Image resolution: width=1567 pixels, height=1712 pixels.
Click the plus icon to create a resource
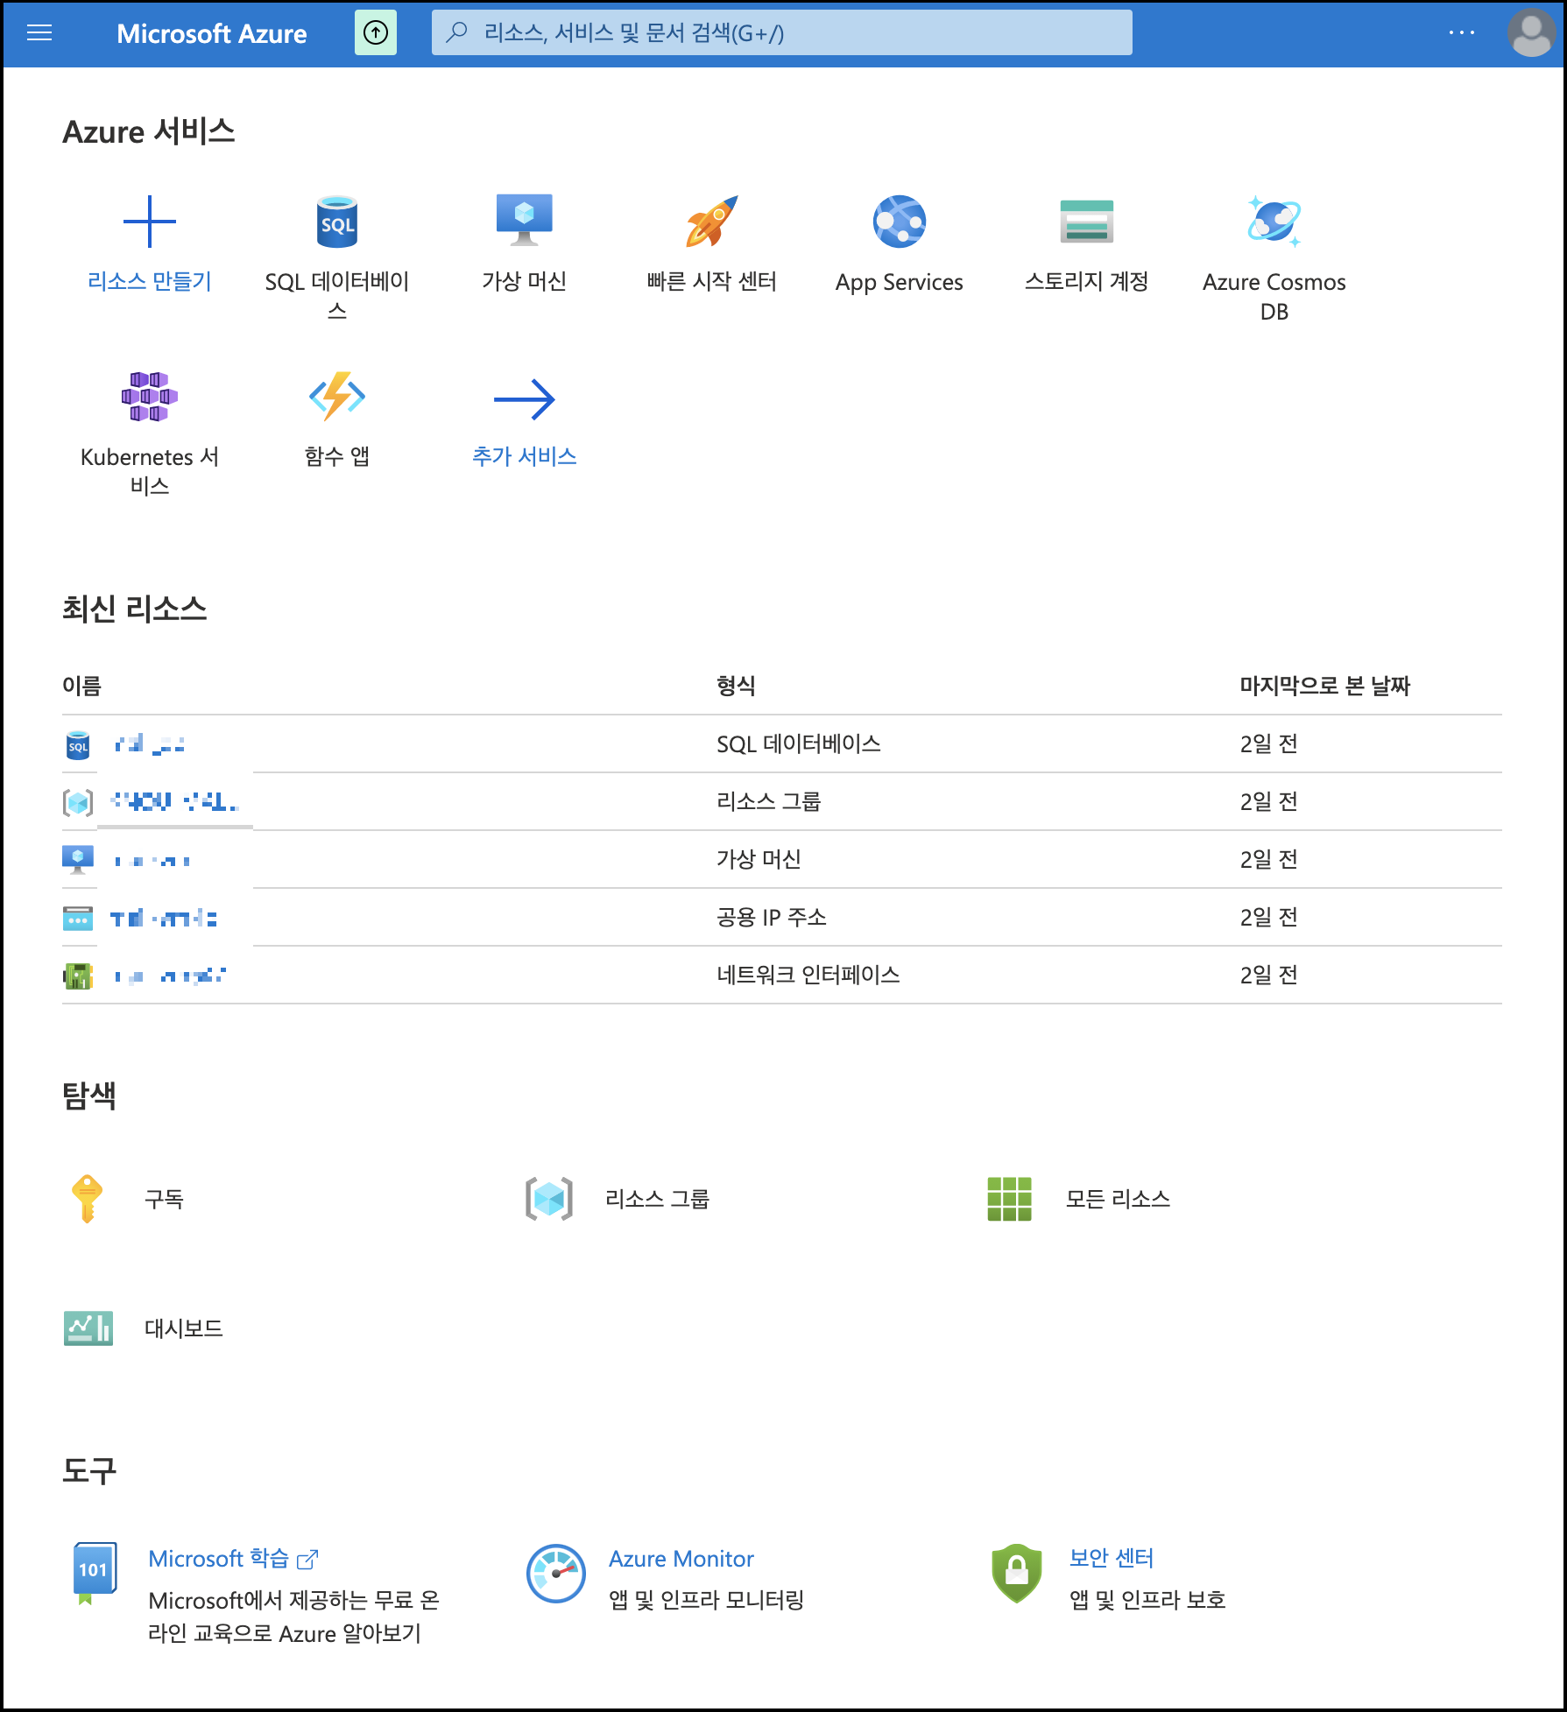pos(150,222)
